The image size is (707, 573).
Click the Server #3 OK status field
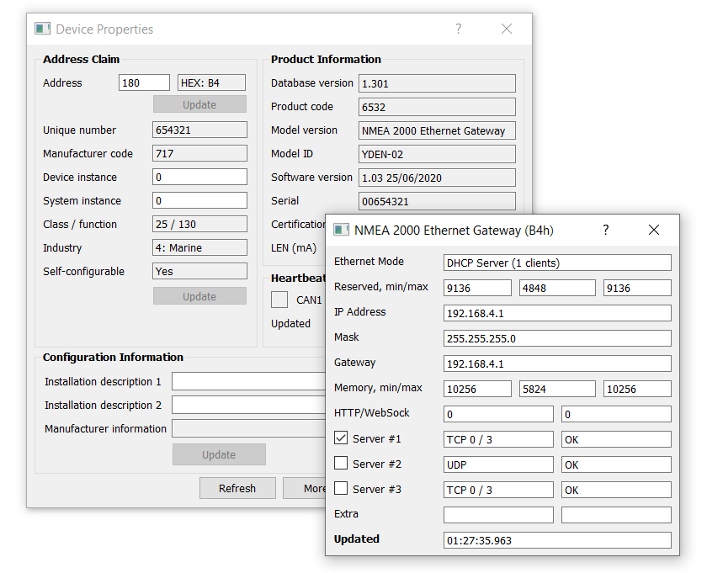point(616,490)
